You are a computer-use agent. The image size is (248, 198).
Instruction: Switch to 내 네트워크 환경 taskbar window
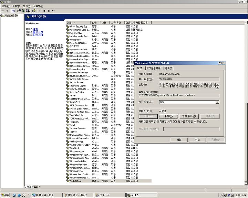coord(46,195)
